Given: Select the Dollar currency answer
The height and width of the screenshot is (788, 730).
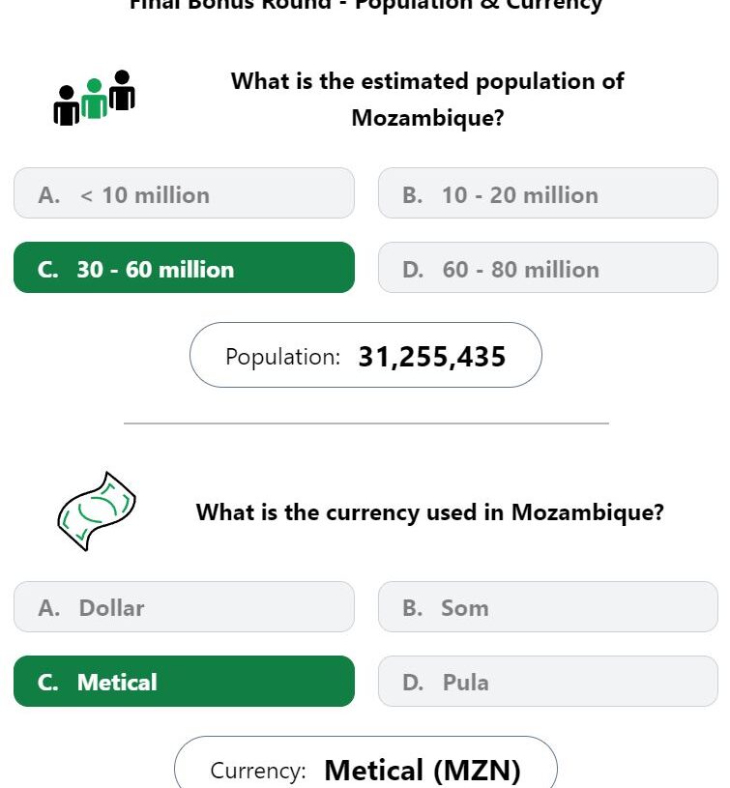Looking at the screenshot, I should point(184,606).
